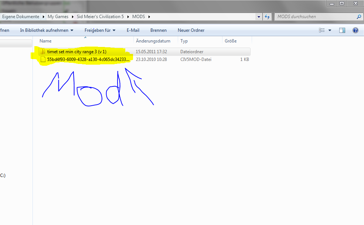Create a folder with 'Neuer Ordner'
Screen dimensions: 364x225
tap(191, 30)
